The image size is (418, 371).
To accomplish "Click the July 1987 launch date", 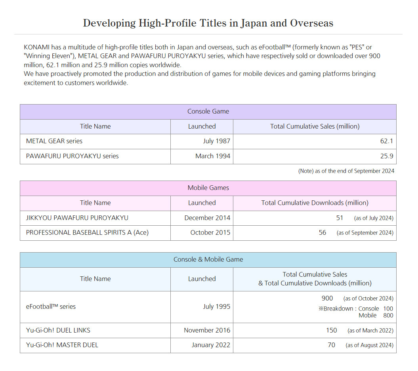I will [x=216, y=141].
